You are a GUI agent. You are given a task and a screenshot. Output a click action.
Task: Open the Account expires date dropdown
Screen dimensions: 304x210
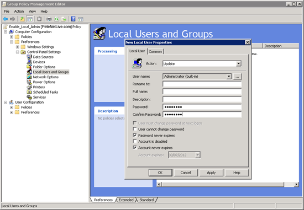[x=197, y=155]
